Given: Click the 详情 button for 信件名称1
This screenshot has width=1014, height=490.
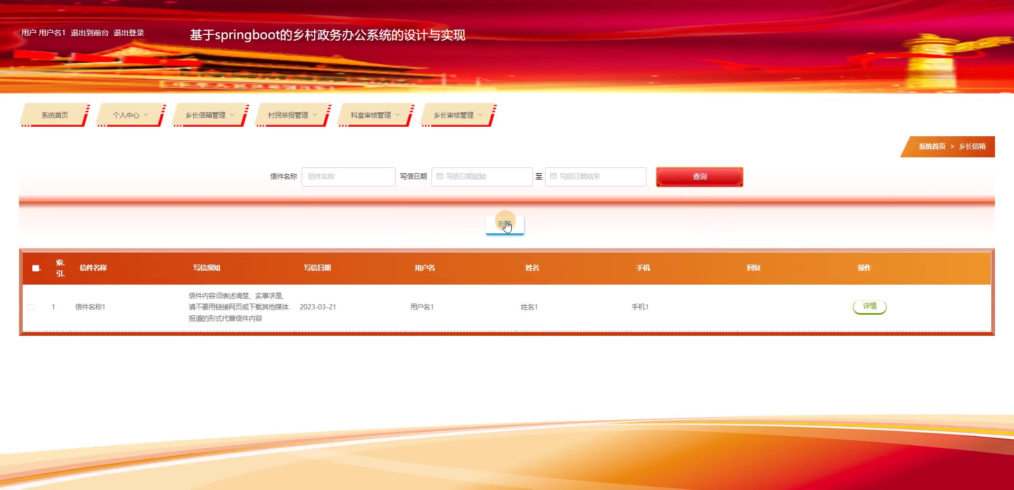Looking at the screenshot, I should (x=870, y=307).
